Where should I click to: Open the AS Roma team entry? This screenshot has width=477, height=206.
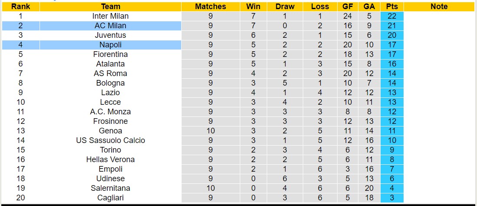point(110,73)
